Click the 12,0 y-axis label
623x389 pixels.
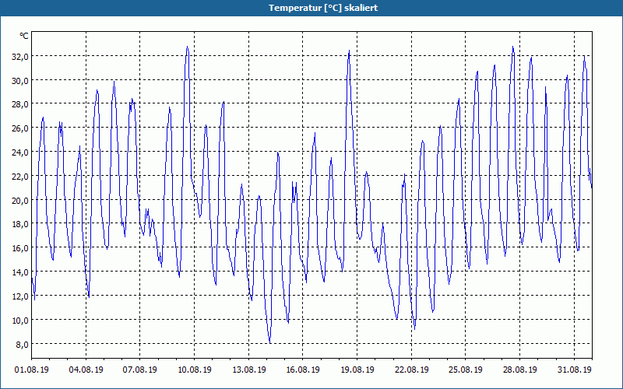(20, 296)
